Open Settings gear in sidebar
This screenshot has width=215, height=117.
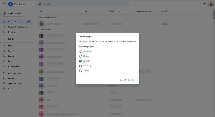(4, 78)
